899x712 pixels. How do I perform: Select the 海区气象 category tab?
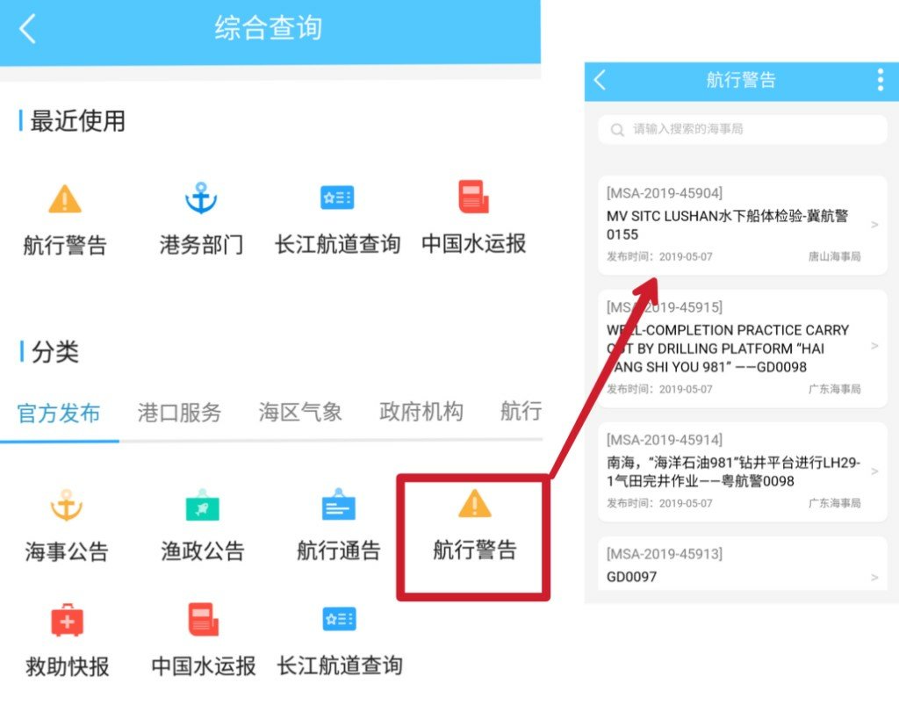tap(299, 412)
